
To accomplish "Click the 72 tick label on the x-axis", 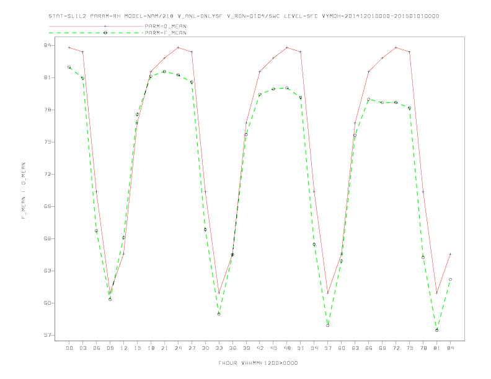I will tap(396, 348).
